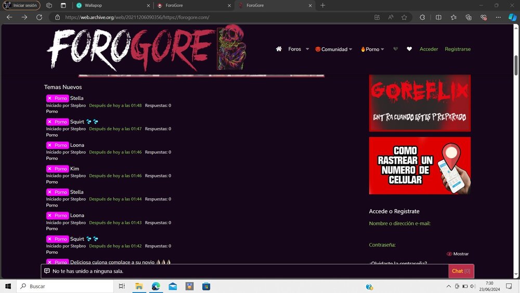520x293 pixels.
Task: Click 'No te has unido a ninguna sala' text
Action: pyautogui.click(x=88, y=271)
